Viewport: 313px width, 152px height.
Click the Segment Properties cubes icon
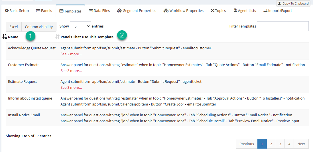pyautogui.click(x=119, y=10)
